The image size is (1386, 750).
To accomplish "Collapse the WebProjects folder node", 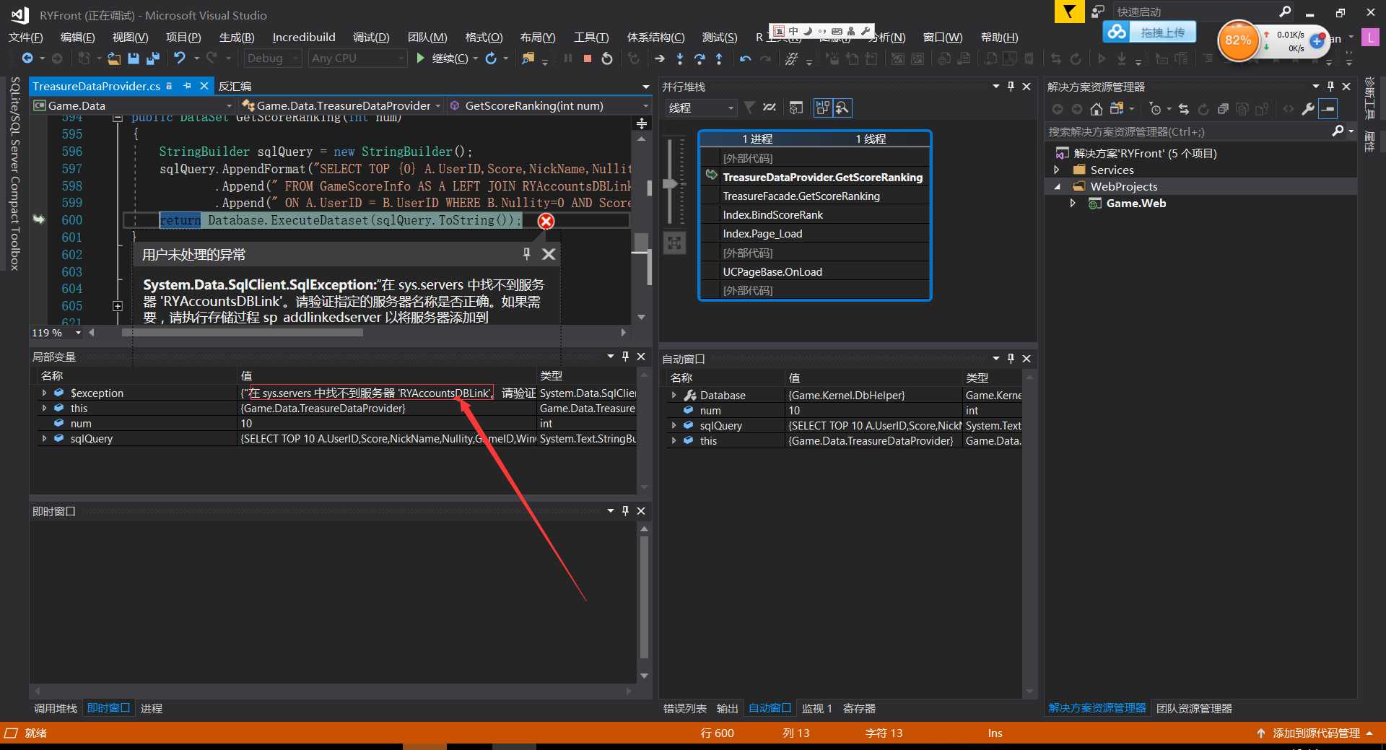I will 1058,187.
